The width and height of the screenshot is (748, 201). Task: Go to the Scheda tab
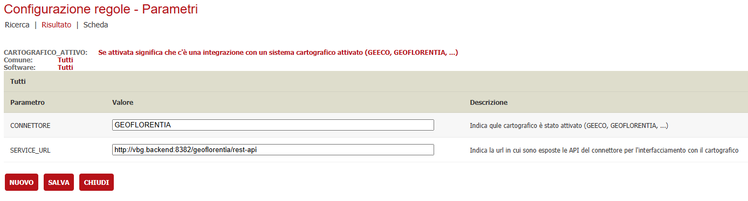(x=95, y=25)
